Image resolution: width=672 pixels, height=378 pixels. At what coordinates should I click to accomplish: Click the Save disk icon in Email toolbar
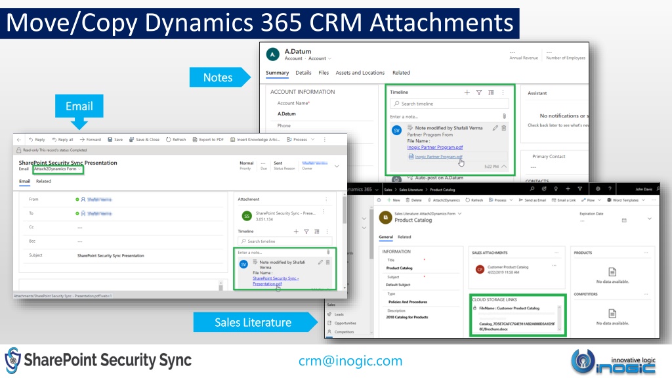point(110,140)
